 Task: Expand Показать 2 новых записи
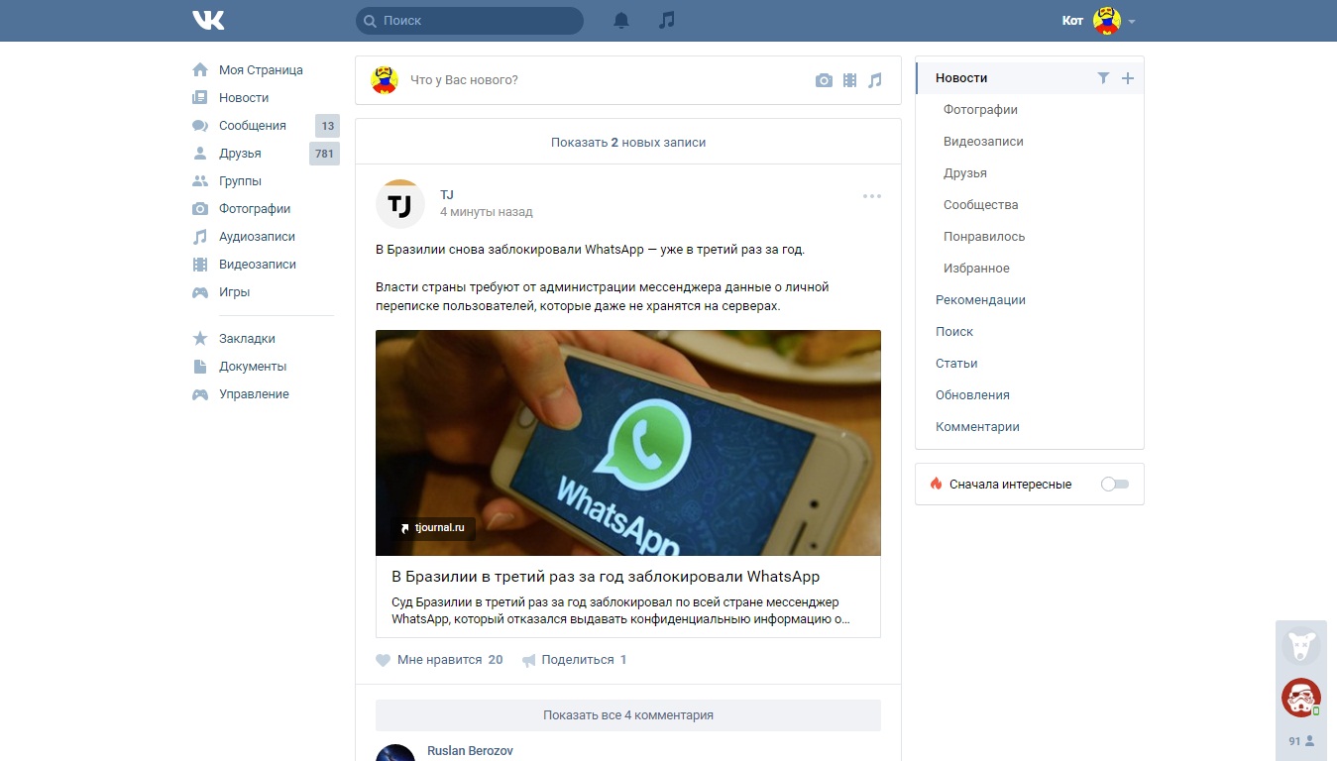pyautogui.click(x=628, y=142)
